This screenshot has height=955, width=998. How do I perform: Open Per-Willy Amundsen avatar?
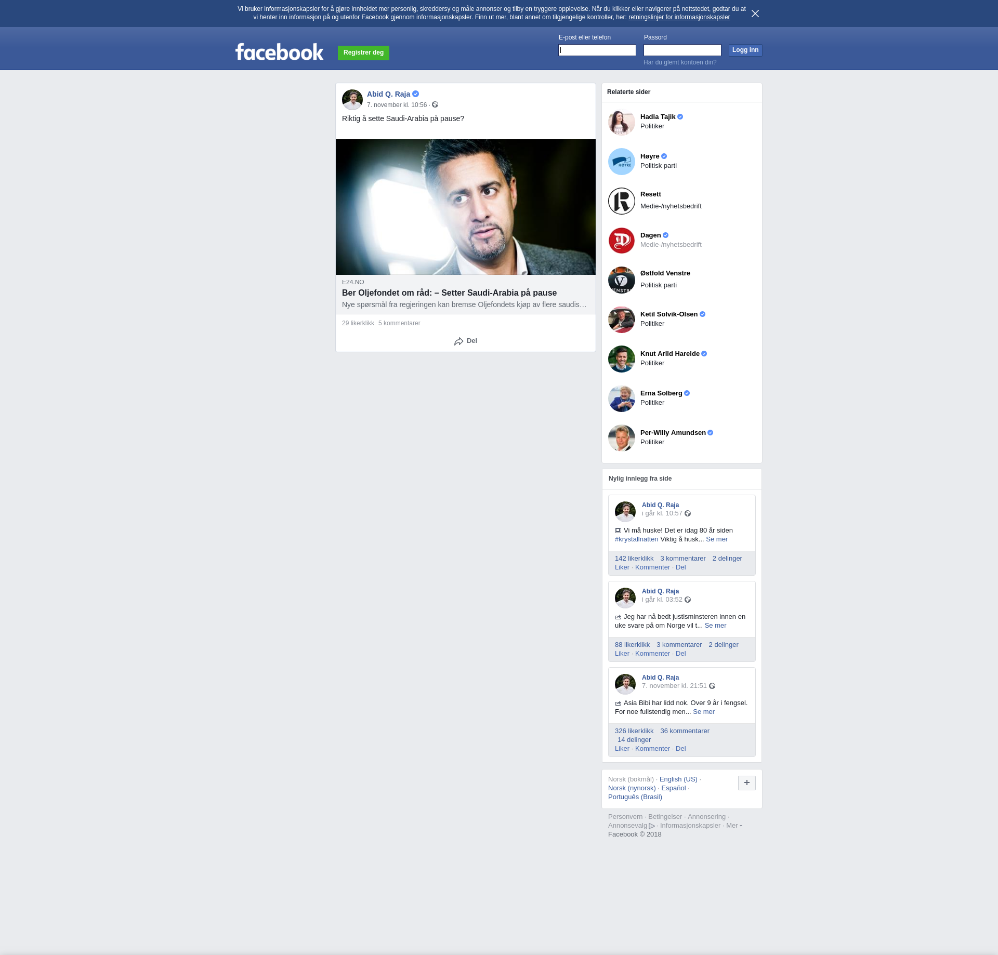(622, 438)
